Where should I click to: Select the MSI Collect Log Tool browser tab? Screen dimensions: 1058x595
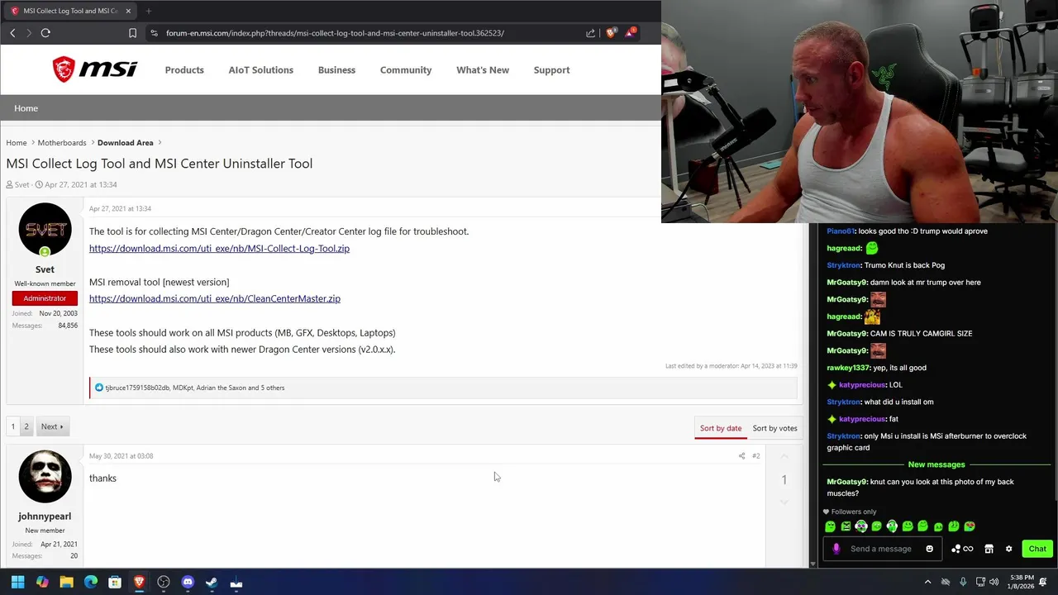pyautogui.click(x=70, y=11)
